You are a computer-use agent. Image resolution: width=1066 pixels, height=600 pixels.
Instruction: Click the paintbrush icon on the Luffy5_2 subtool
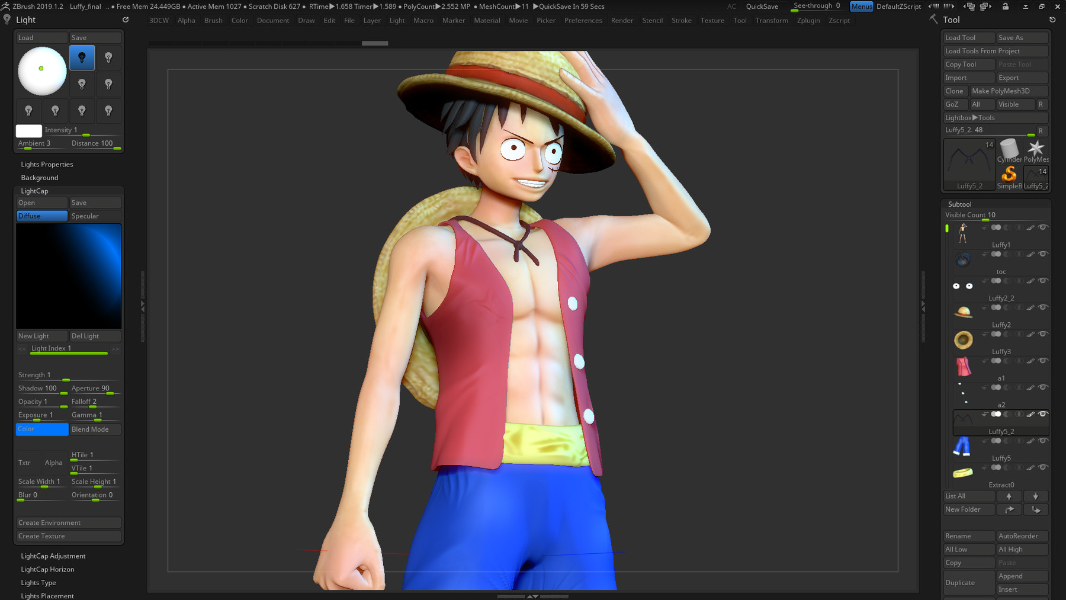point(1030,414)
